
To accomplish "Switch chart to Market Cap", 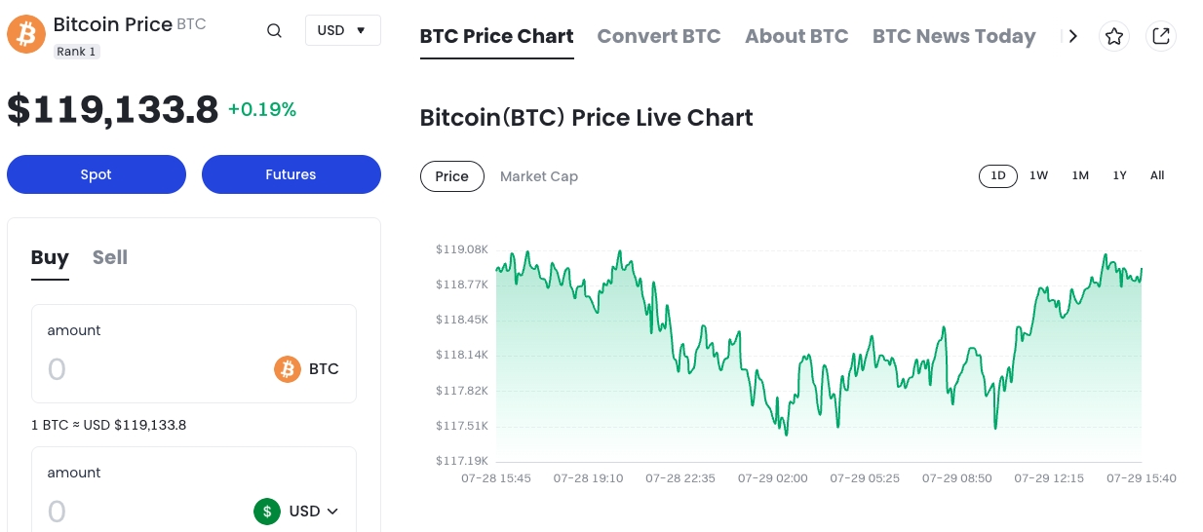I will pyautogui.click(x=538, y=176).
